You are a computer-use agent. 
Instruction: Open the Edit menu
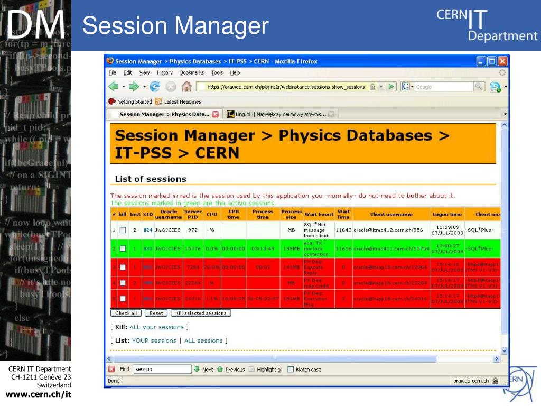pos(128,72)
